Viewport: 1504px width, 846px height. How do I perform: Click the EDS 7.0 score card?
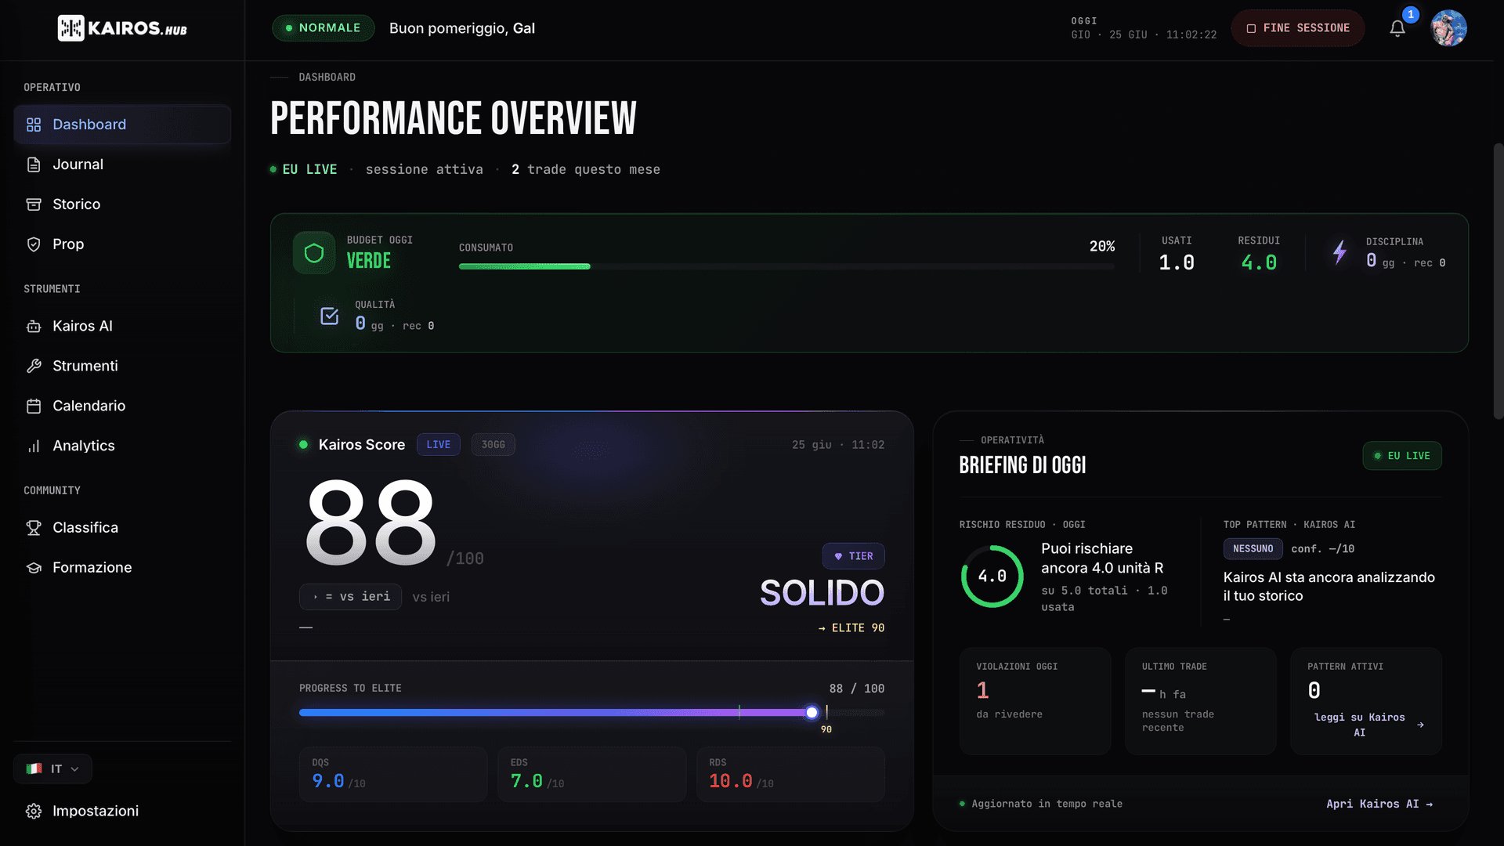(592, 775)
